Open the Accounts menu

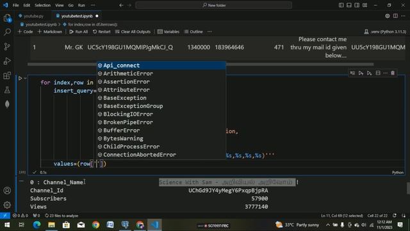pos(7,191)
